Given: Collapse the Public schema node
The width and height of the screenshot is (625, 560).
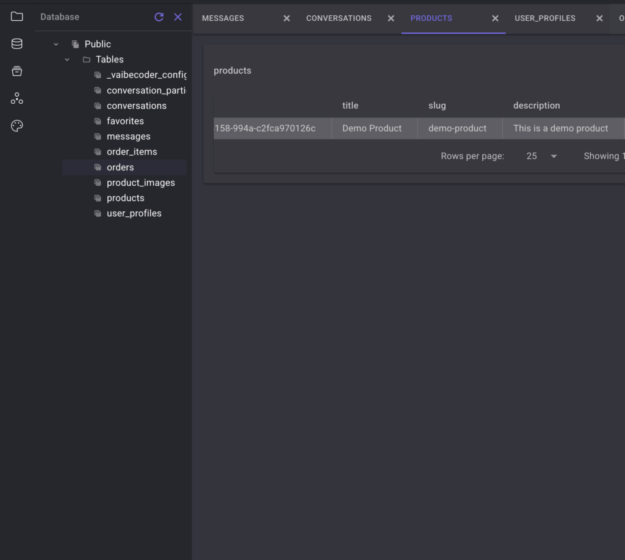Looking at the screenshot, I should (56, 44).
